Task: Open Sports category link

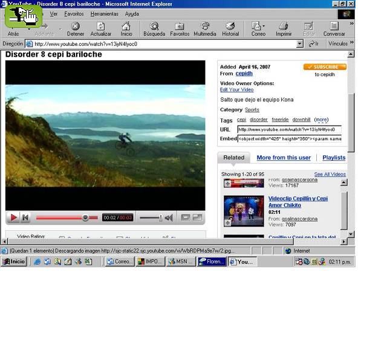Action: point(252,109)
